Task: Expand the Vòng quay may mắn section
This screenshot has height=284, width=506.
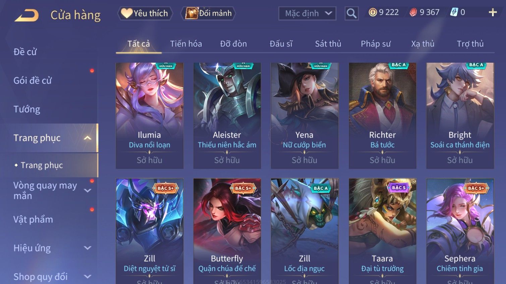Action: pyautogui.click(x=88, y=190)
